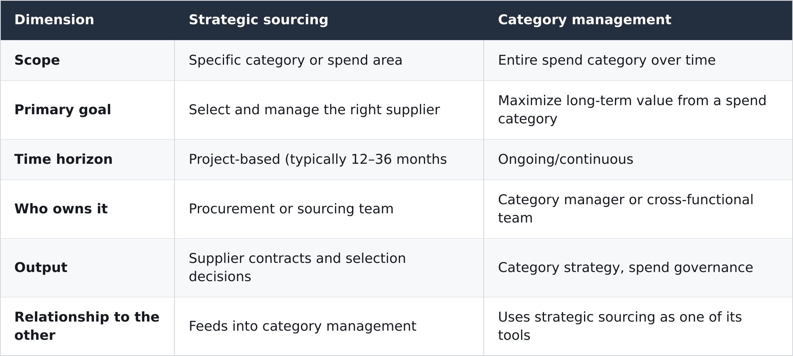Viewport: 793px width, 356px height.
Task: Select 'Maximize long-term value from a spend category' cell
Action: pyautogui.click(x=638, y=110)
